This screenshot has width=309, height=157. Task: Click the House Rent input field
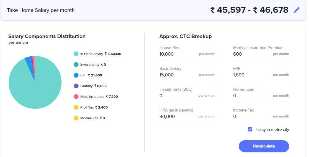pyautogui.click(x=178, y=54)
